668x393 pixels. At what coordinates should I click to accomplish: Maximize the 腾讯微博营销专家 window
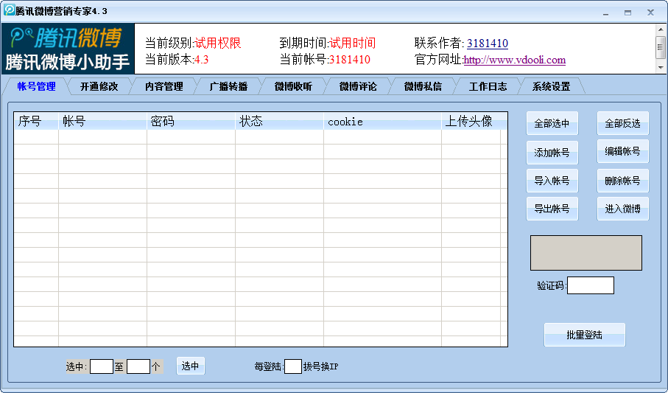627,13
